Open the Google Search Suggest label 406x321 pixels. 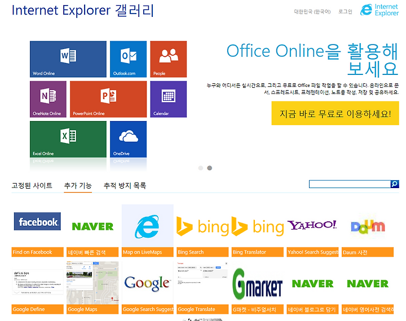148,309
